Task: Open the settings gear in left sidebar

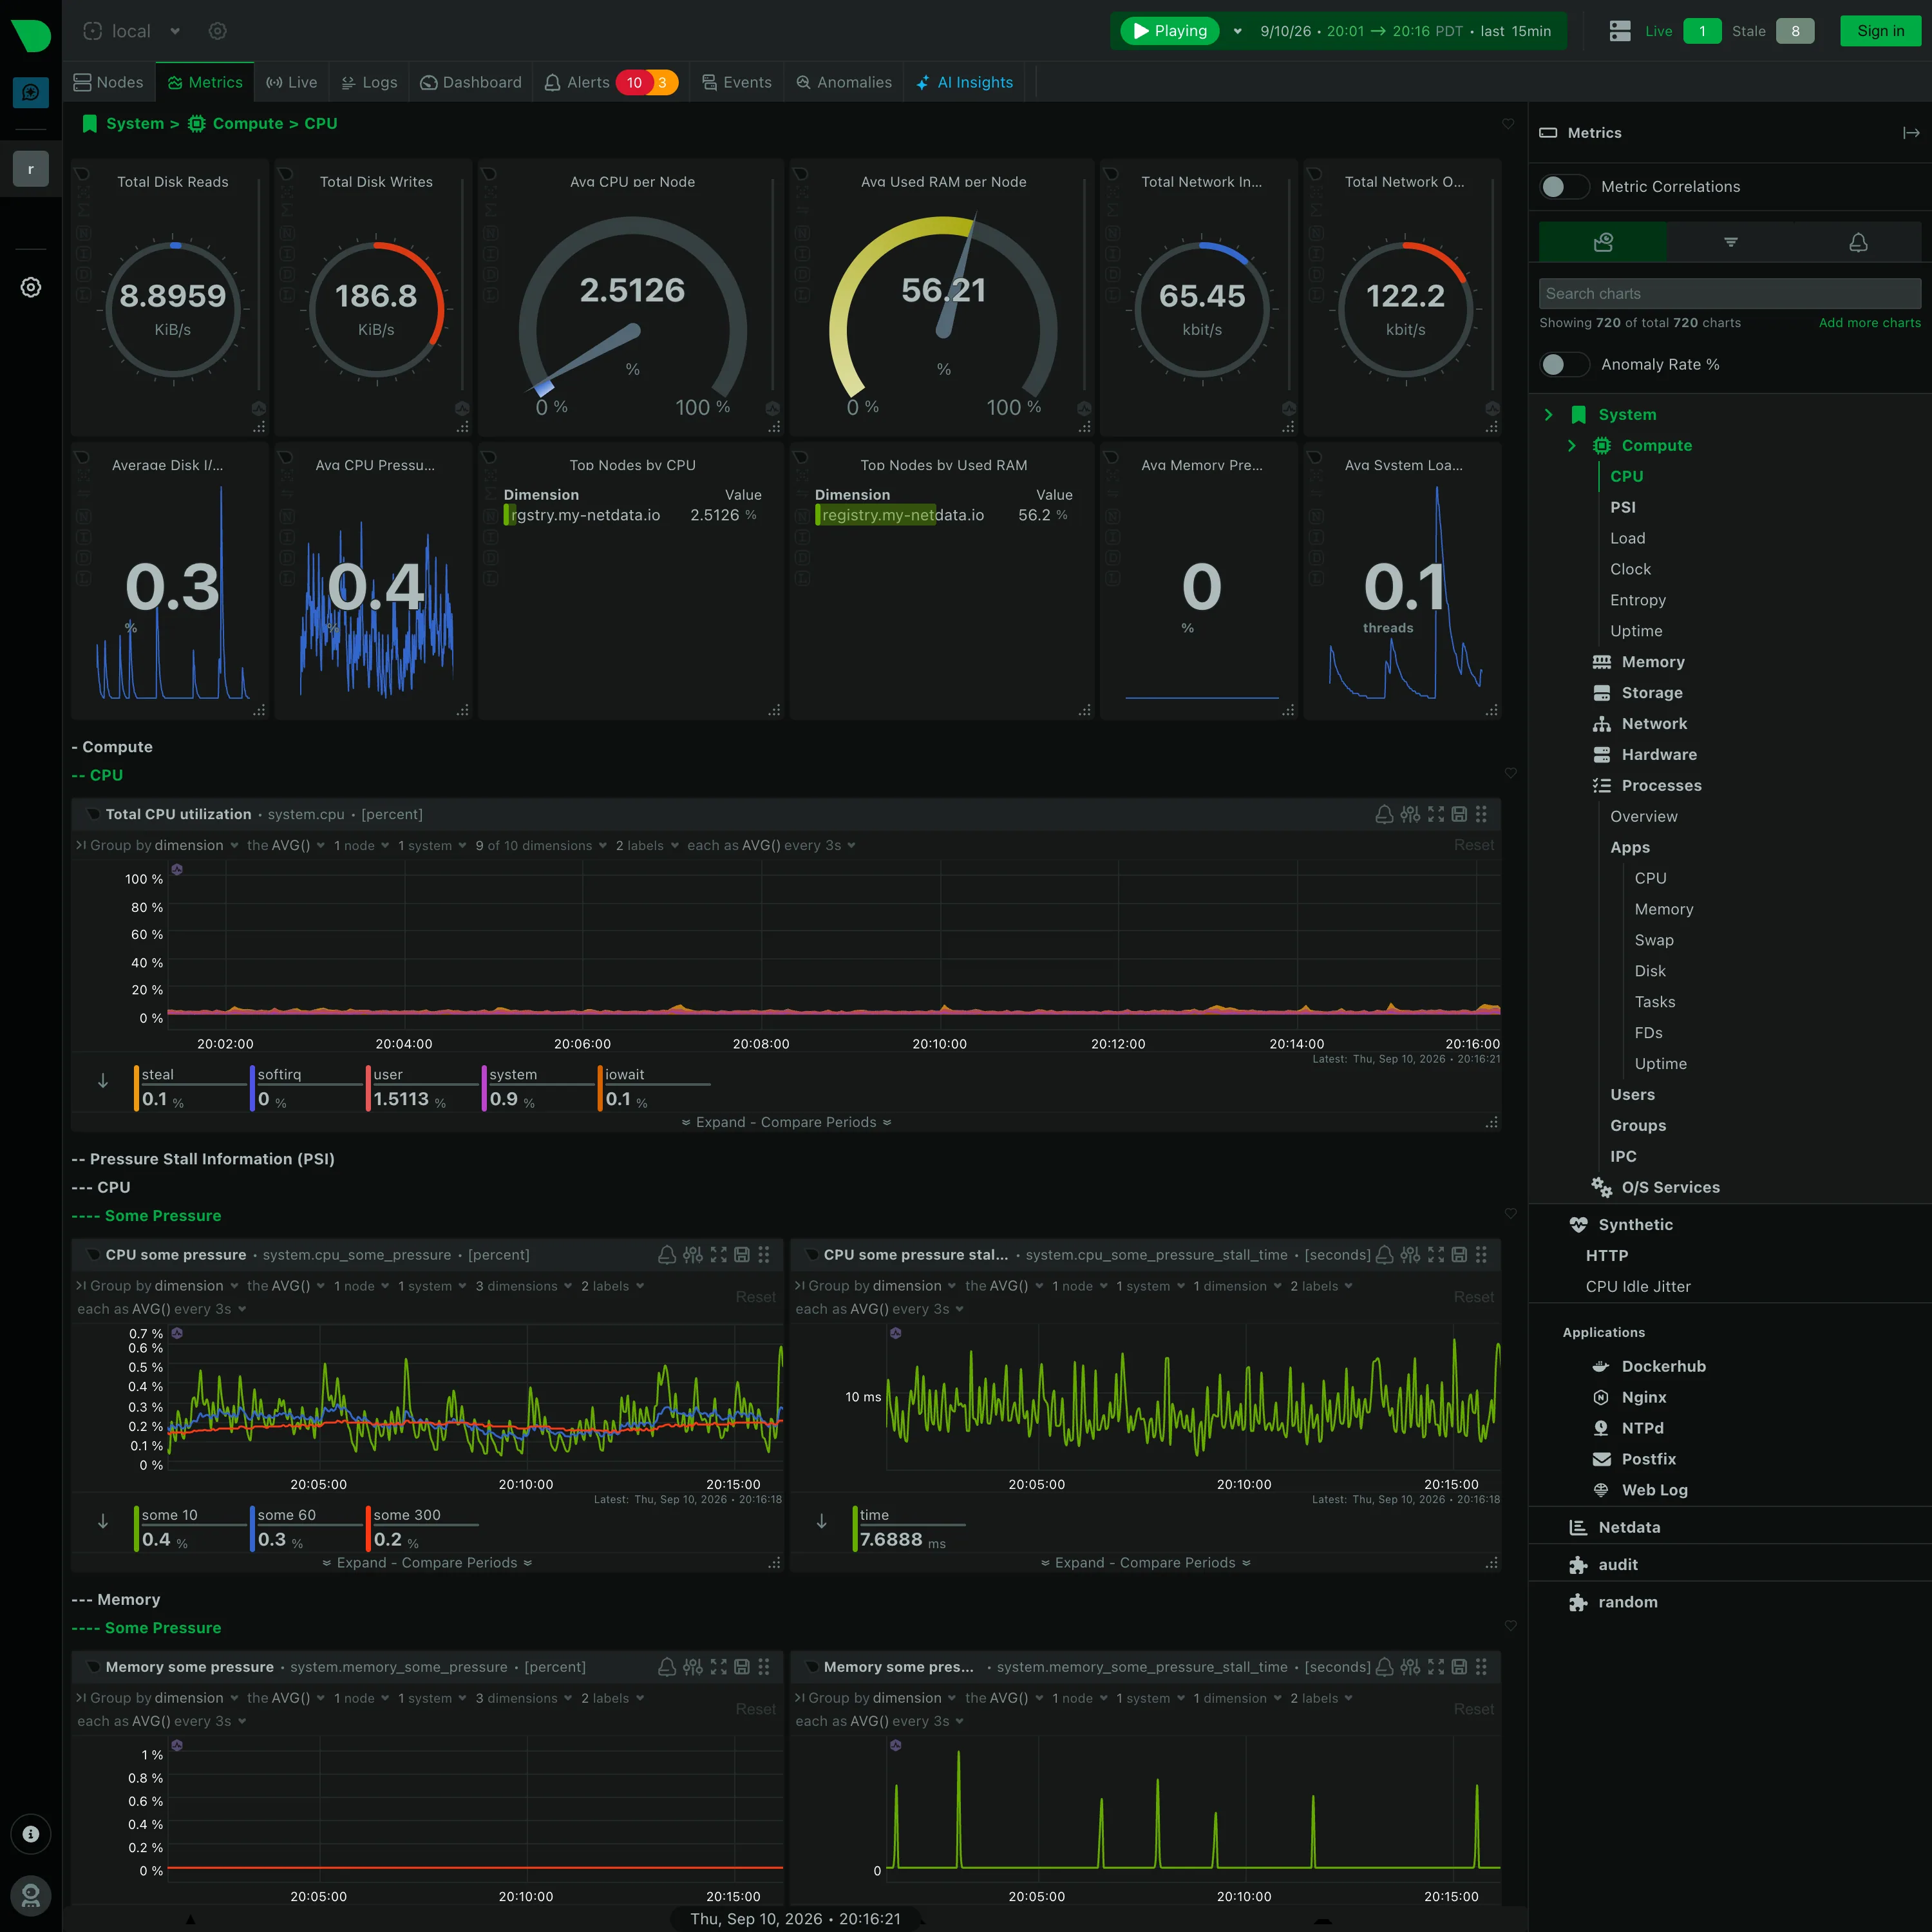Action: [x=31, y=287]
